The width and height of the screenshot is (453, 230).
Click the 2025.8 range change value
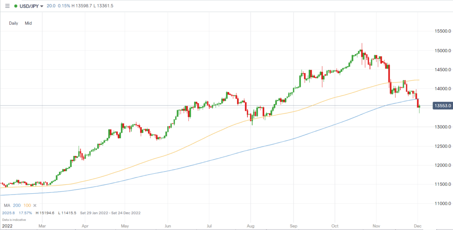pyautogui.click(x=8, y=213)
